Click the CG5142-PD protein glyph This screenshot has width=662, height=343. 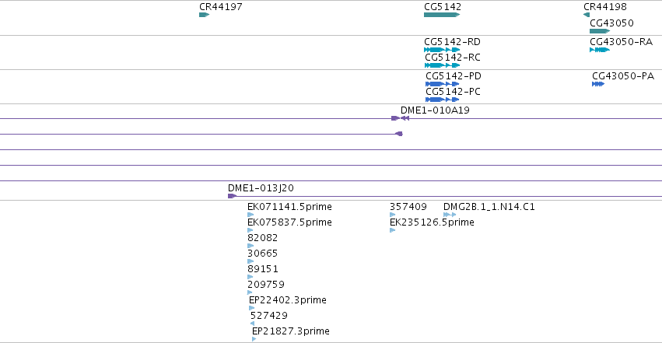pos(443,84)
